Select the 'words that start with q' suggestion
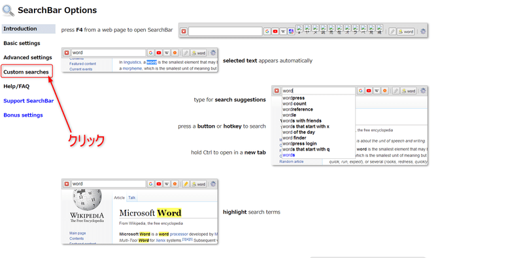The height and width of the screenshot is (258, 523). (x=306, y=149)
